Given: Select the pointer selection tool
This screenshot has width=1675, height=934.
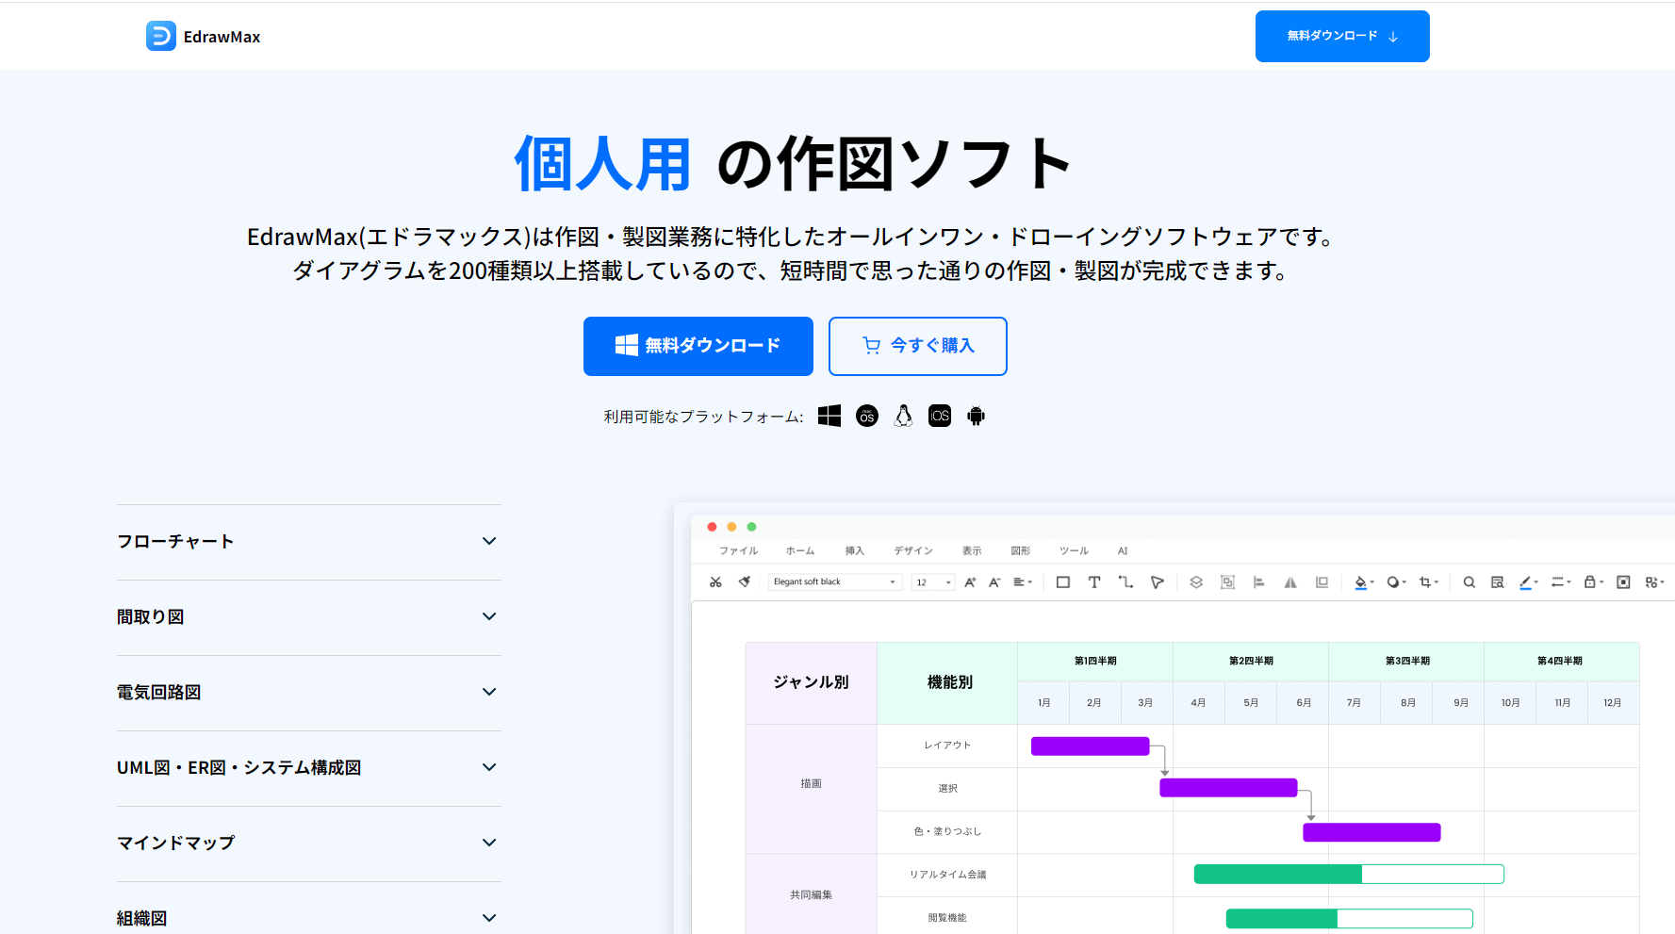Looking at the screenshot, I should click(x=1158, y=582).
